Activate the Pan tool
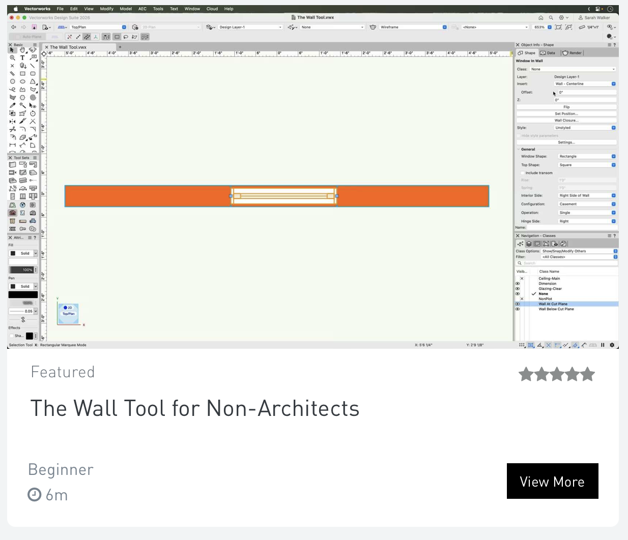Image resolution: width=628 pixels, height=540 pixels. 22,50
